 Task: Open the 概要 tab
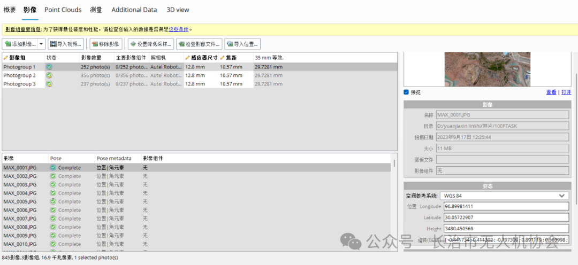click(x=10, y=10)
